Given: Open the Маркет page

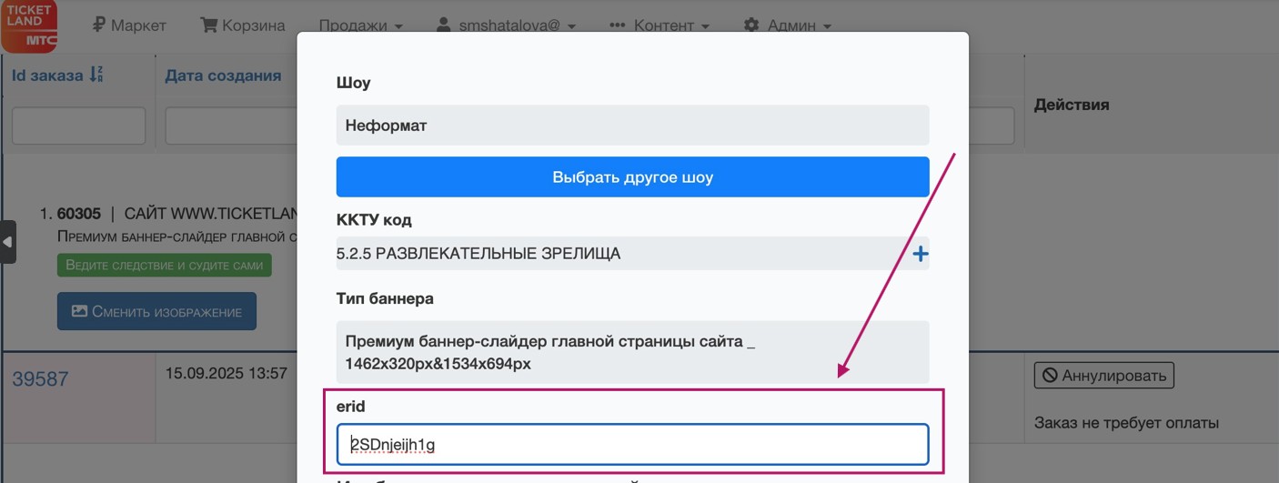Looking at the screenshot, I should coord(129,25).
